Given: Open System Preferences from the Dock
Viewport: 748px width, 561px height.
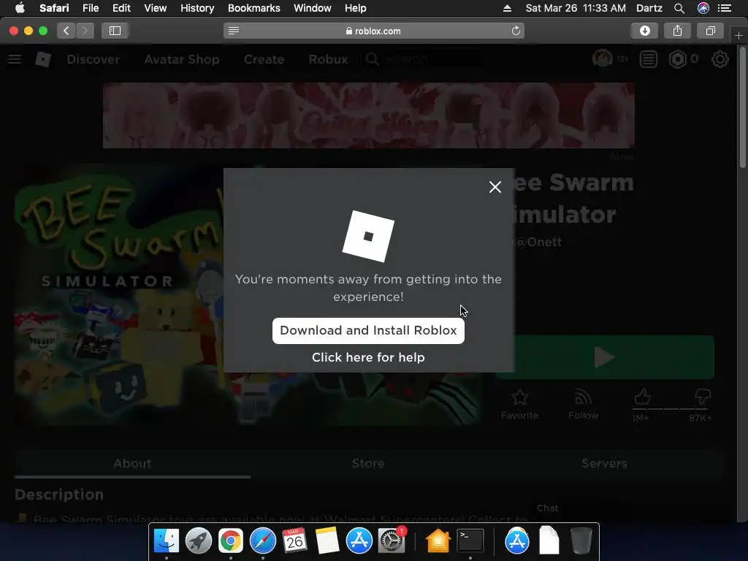Looking at the screenshot, I should pos(392,541).
